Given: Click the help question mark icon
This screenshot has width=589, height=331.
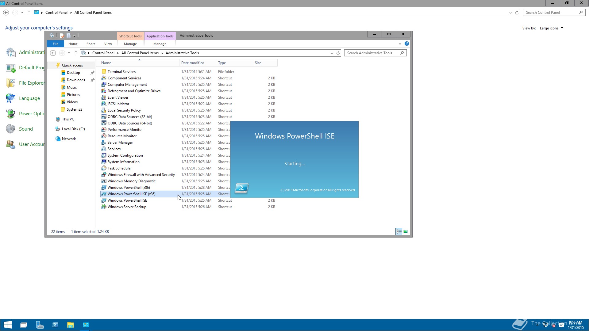Looking at the screenshot, I should coord(406,44).
